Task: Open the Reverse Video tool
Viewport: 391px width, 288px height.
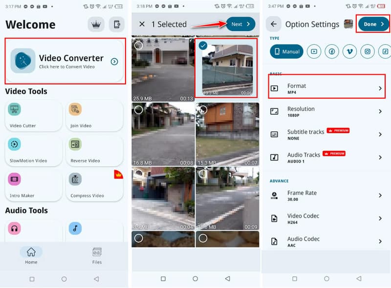Action: (x=94, y=150)
